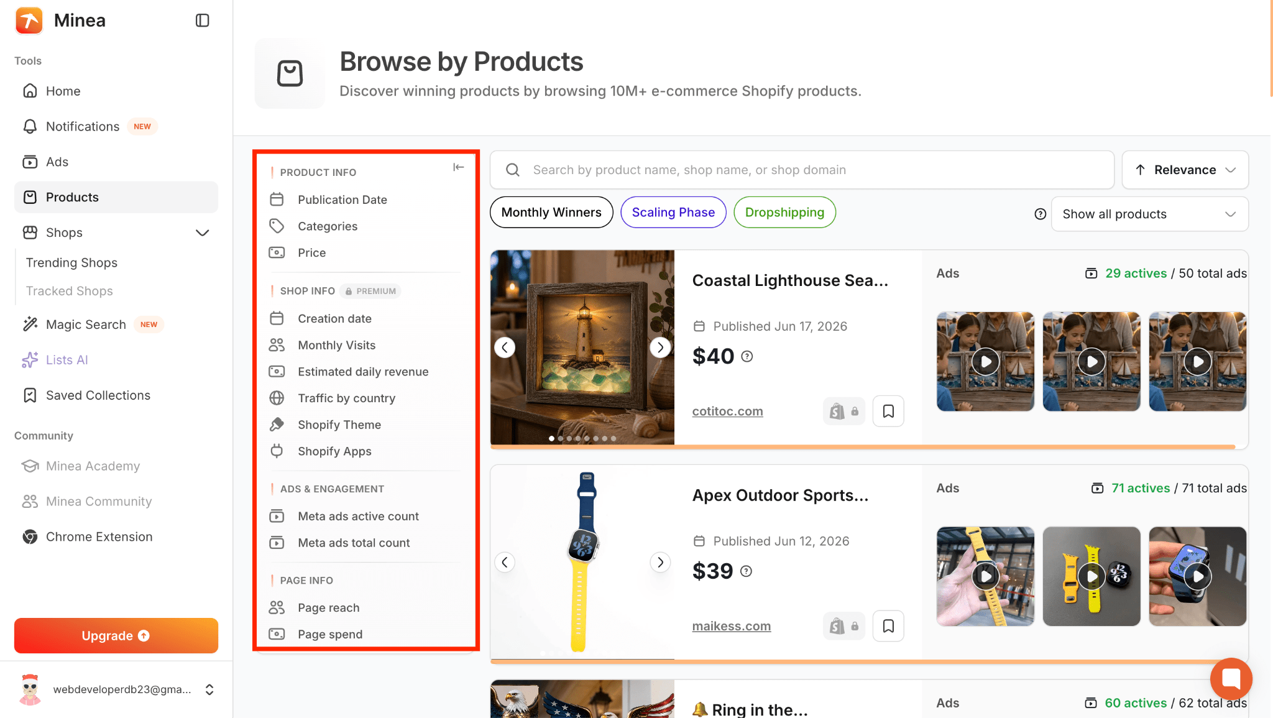The height and width of the screenshot is (718, 1273).
Task: Play second Coastal Lighthouse ad video
Action: coord(1091,362)
